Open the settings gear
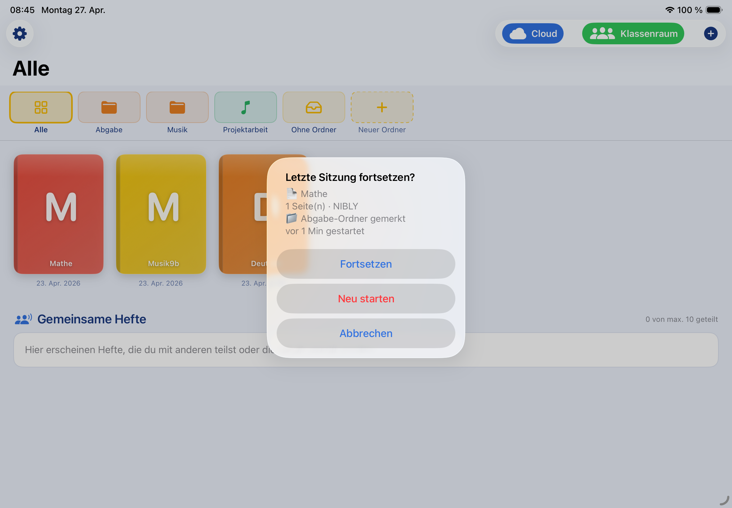The width and height of the screenshot is (732, 508). (x=20, y=33)
